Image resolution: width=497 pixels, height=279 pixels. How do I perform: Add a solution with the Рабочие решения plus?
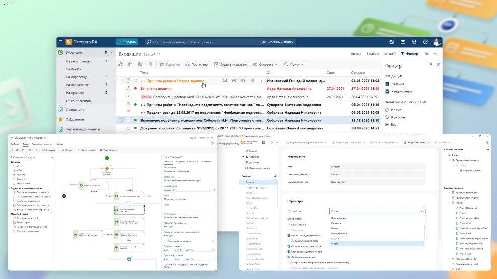tap(488, 149)
